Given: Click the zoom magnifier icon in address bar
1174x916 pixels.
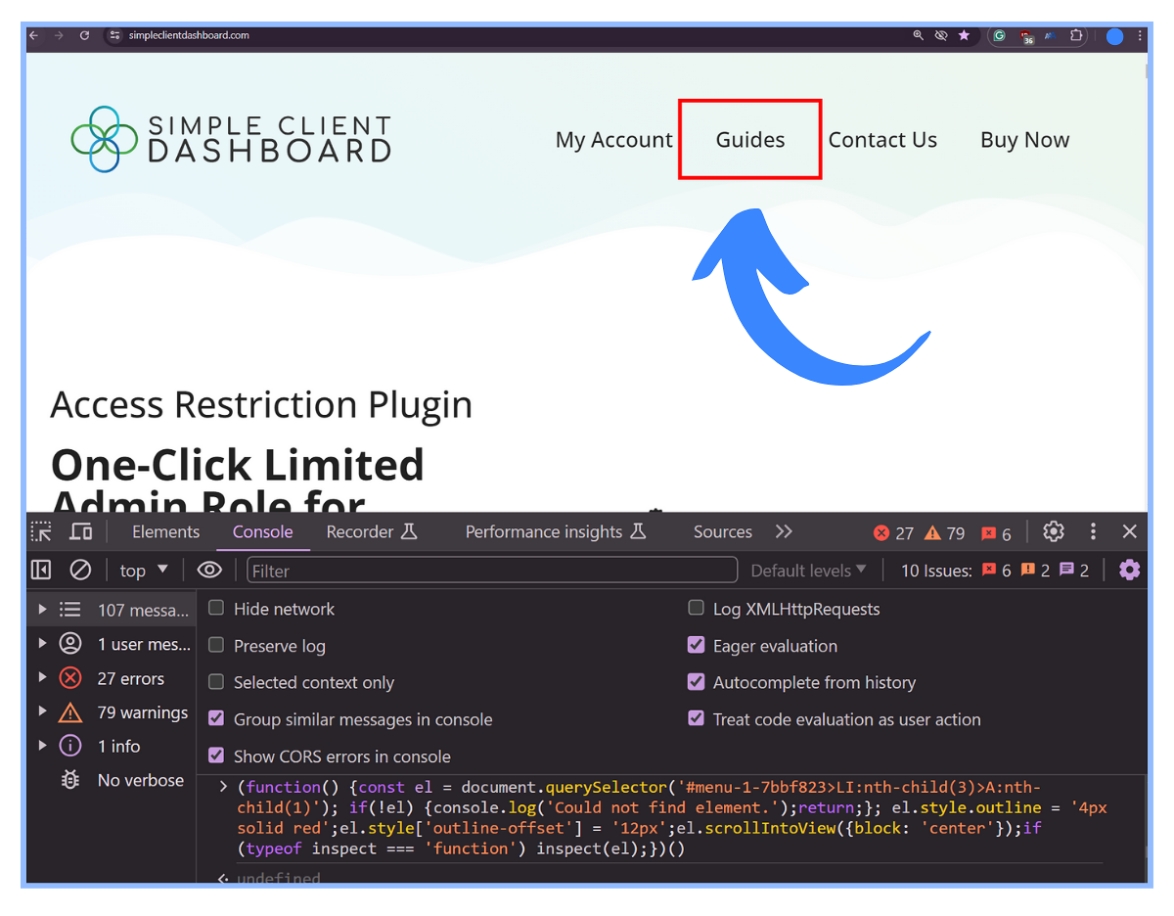Looking at the screenshot, I should coord(918,35).
